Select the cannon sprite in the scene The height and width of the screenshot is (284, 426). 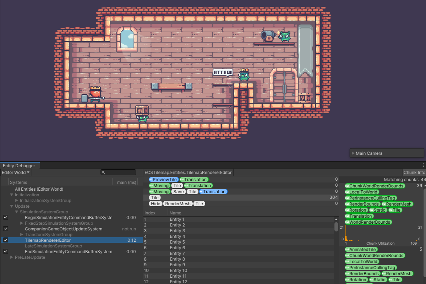click(x=268, y=35)
